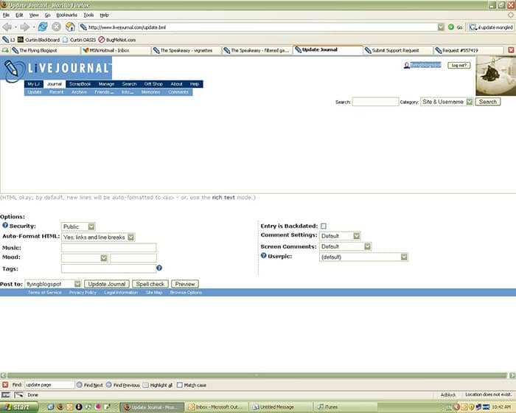The image size is (516, 413).
Task: Close the Find bar with red X
Action: pyautogui.click(x=5, y=384)
